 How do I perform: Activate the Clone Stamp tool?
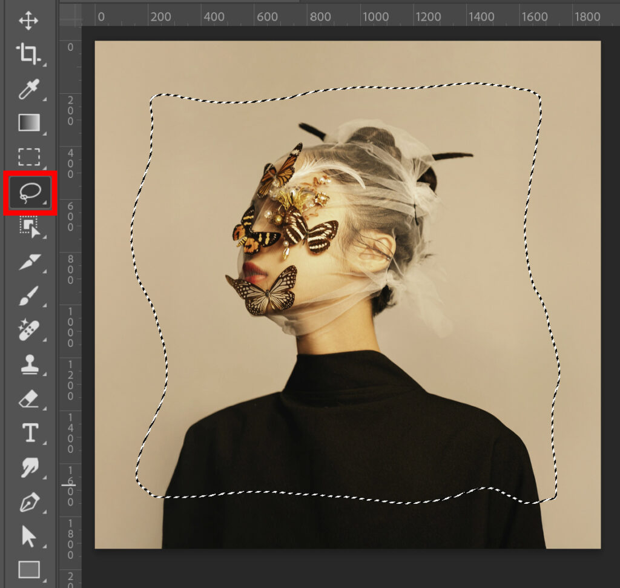point(28,365)
